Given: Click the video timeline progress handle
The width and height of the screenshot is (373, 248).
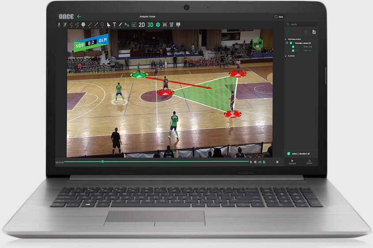Looking at the screenshot, I should tap(103, 162).
